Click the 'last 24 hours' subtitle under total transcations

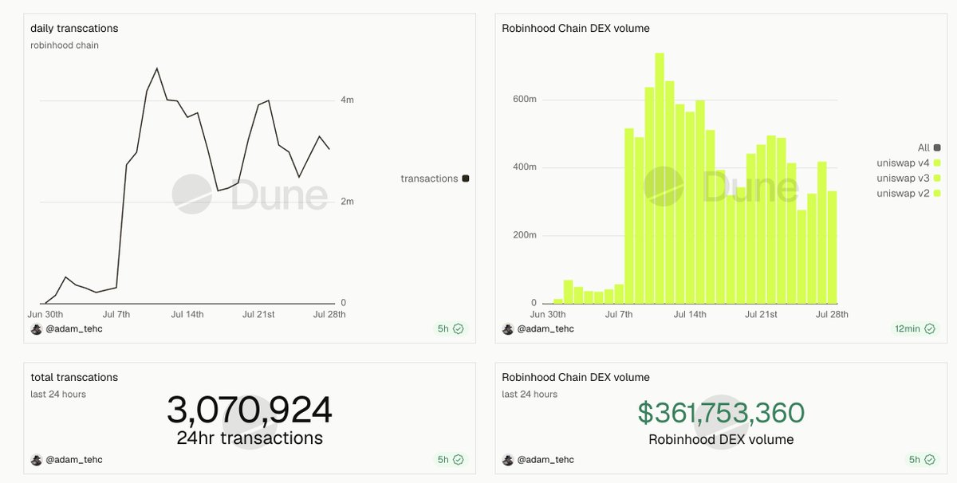(58, 395)
